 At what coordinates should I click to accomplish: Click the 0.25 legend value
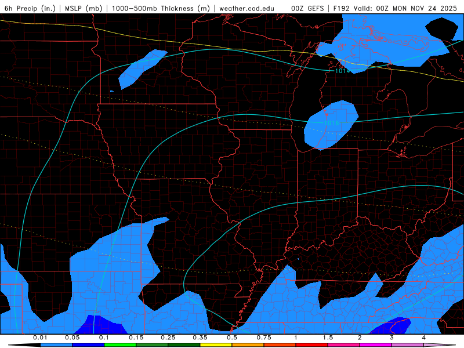[x=168, y=338]
